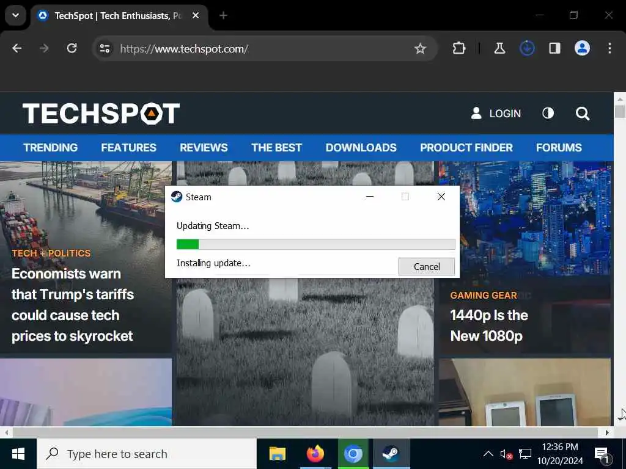Open the Extensions puzzle icon

458,48
